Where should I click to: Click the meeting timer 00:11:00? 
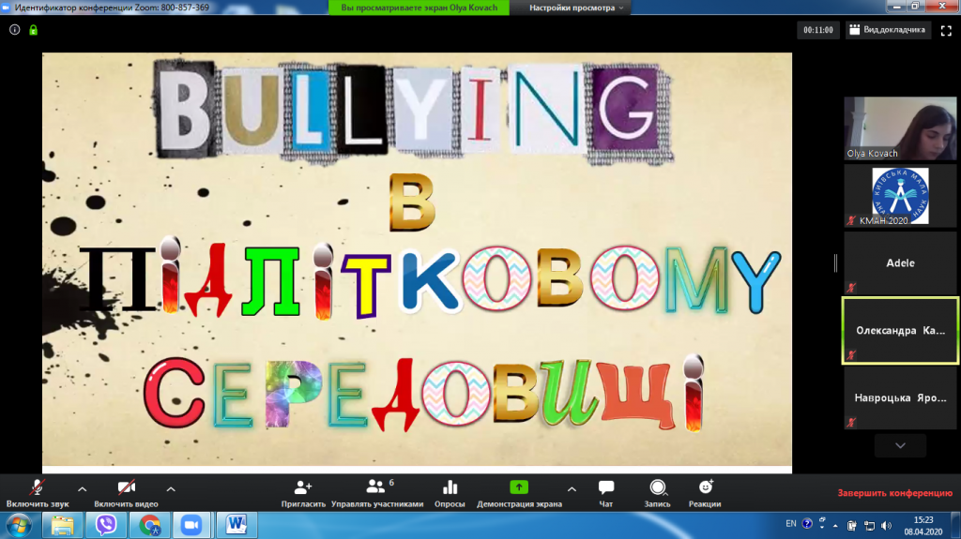pos(818,30)
